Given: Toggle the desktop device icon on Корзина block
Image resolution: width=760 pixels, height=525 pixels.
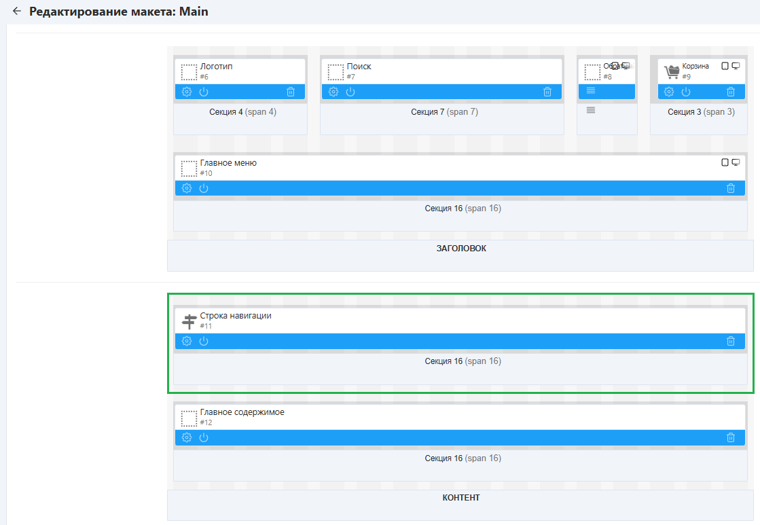Looking at the screenshot, I should pyautogui.click(x=736, y=66).
